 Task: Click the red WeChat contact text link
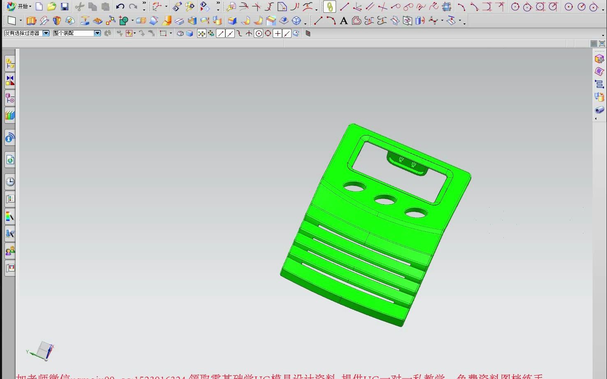pos(164,376)
